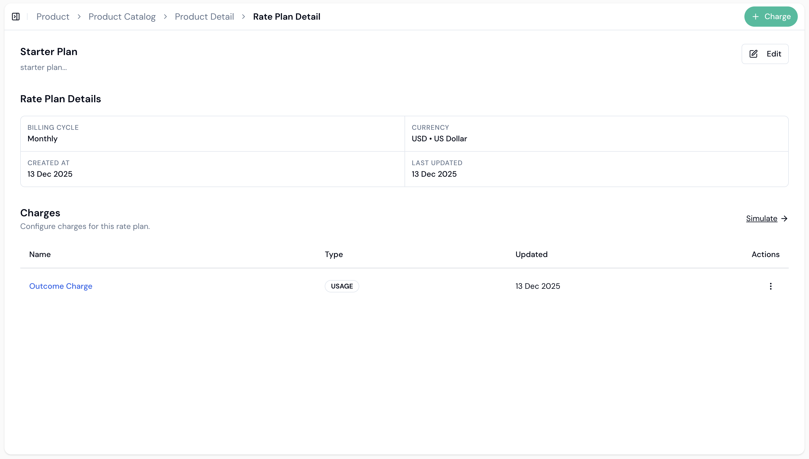
Task: Click the chevron after Product Detail breadcrumb
Action: point(243,17)
